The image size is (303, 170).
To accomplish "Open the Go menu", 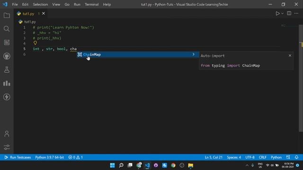I will pos(67,4).
